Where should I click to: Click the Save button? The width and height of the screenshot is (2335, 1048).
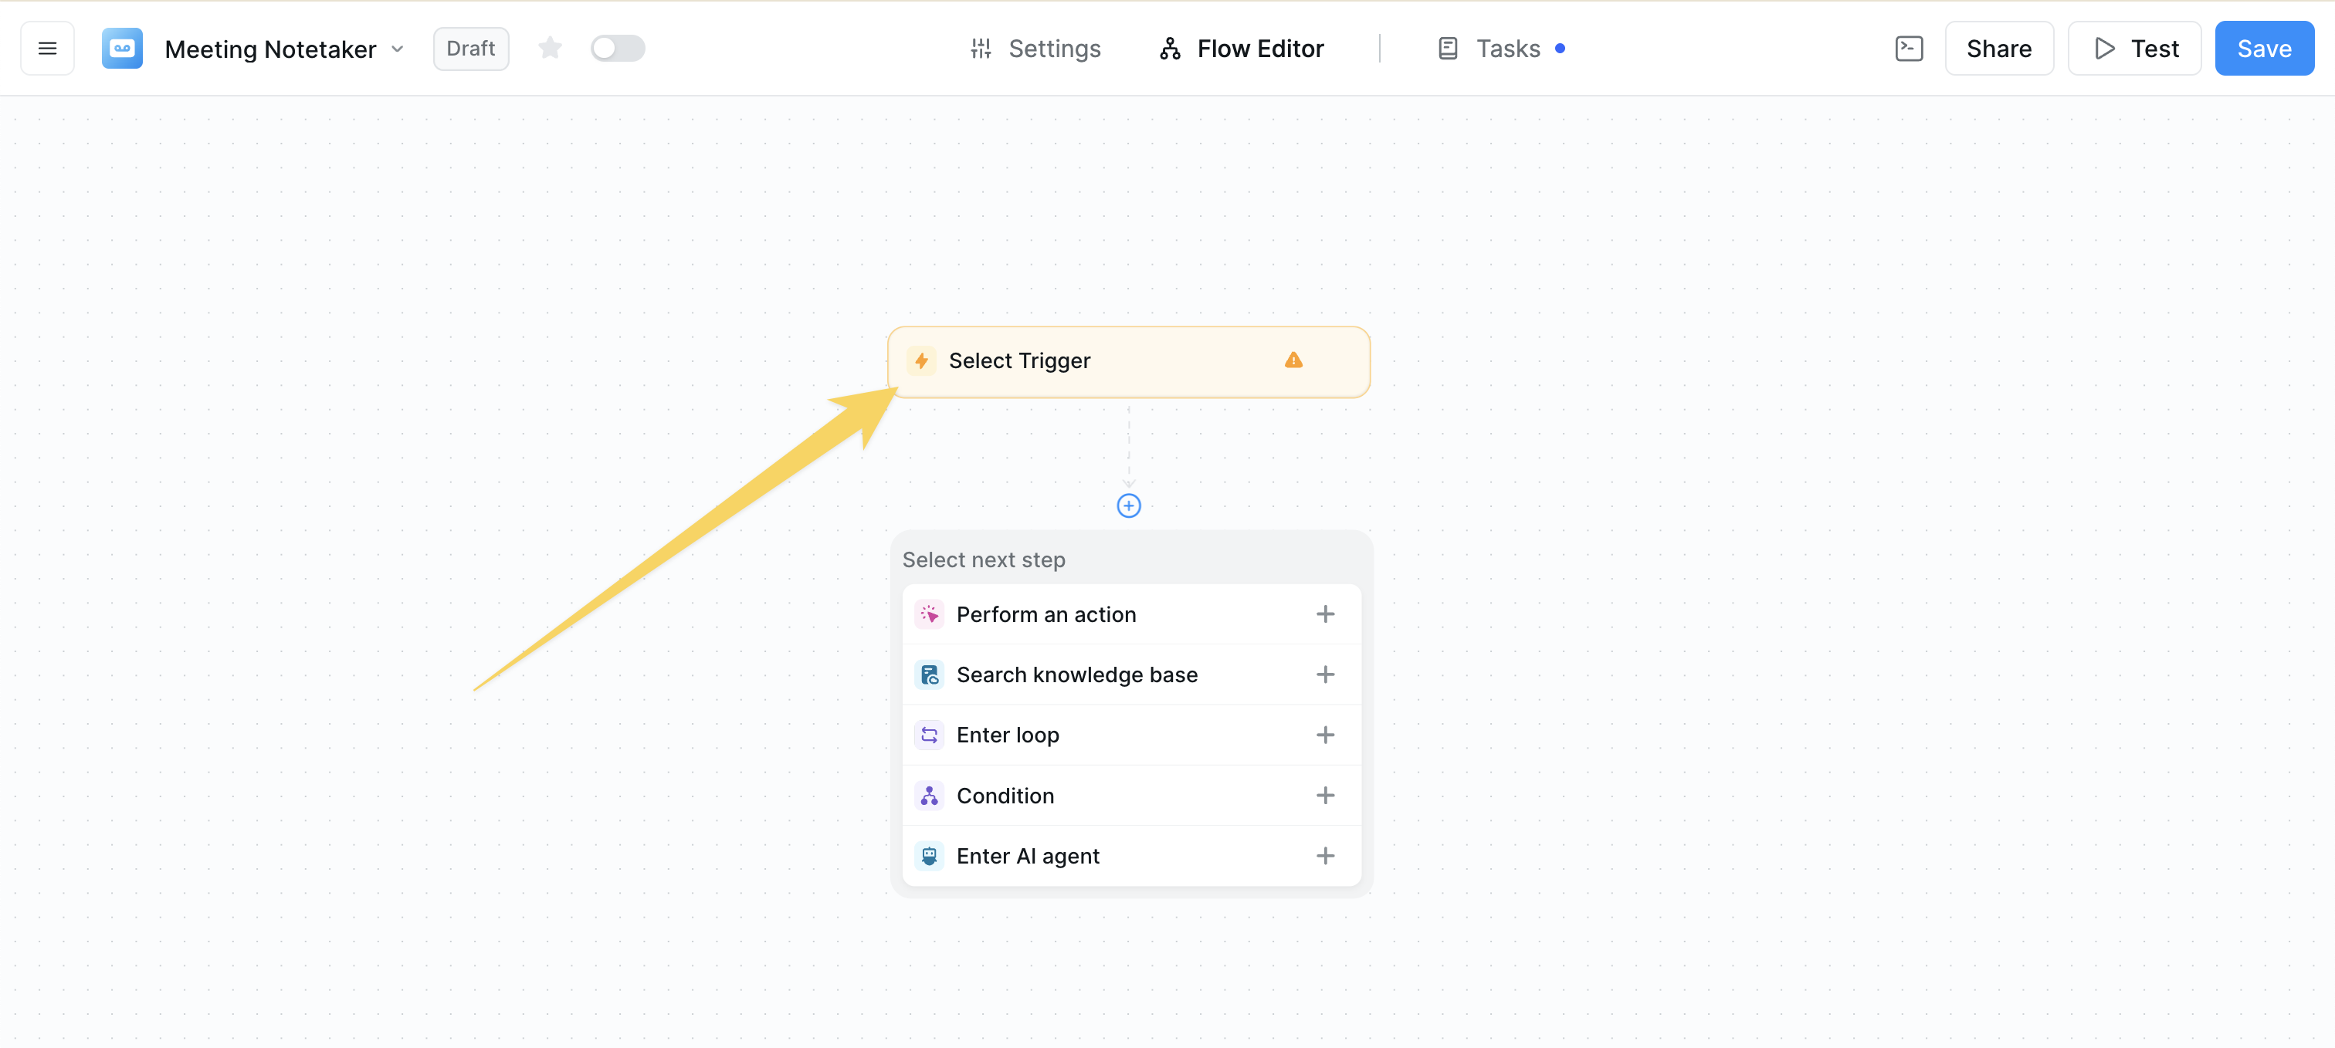(x=2263, y=48)
